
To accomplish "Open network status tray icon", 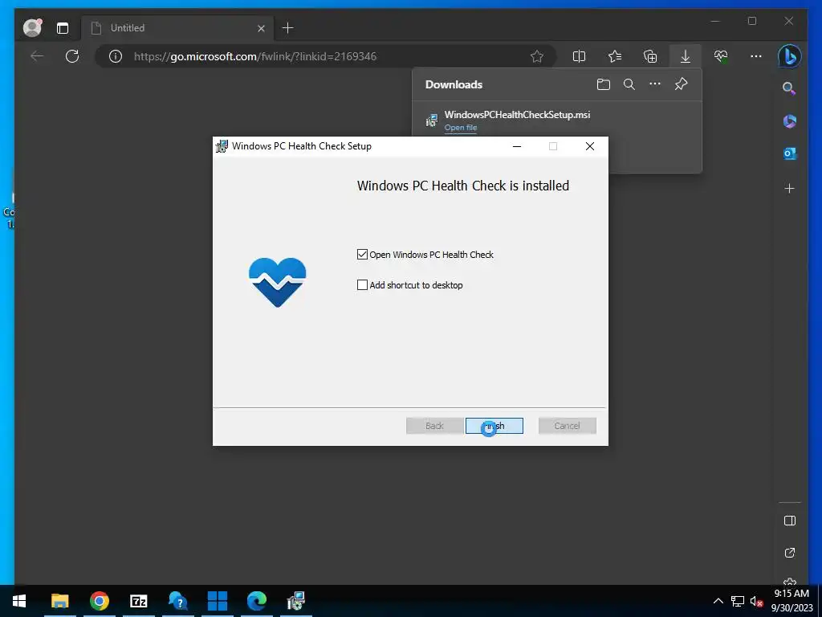I will [738, 601].
